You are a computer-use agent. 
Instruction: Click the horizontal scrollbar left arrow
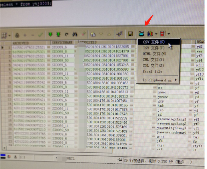coord(4,148)
